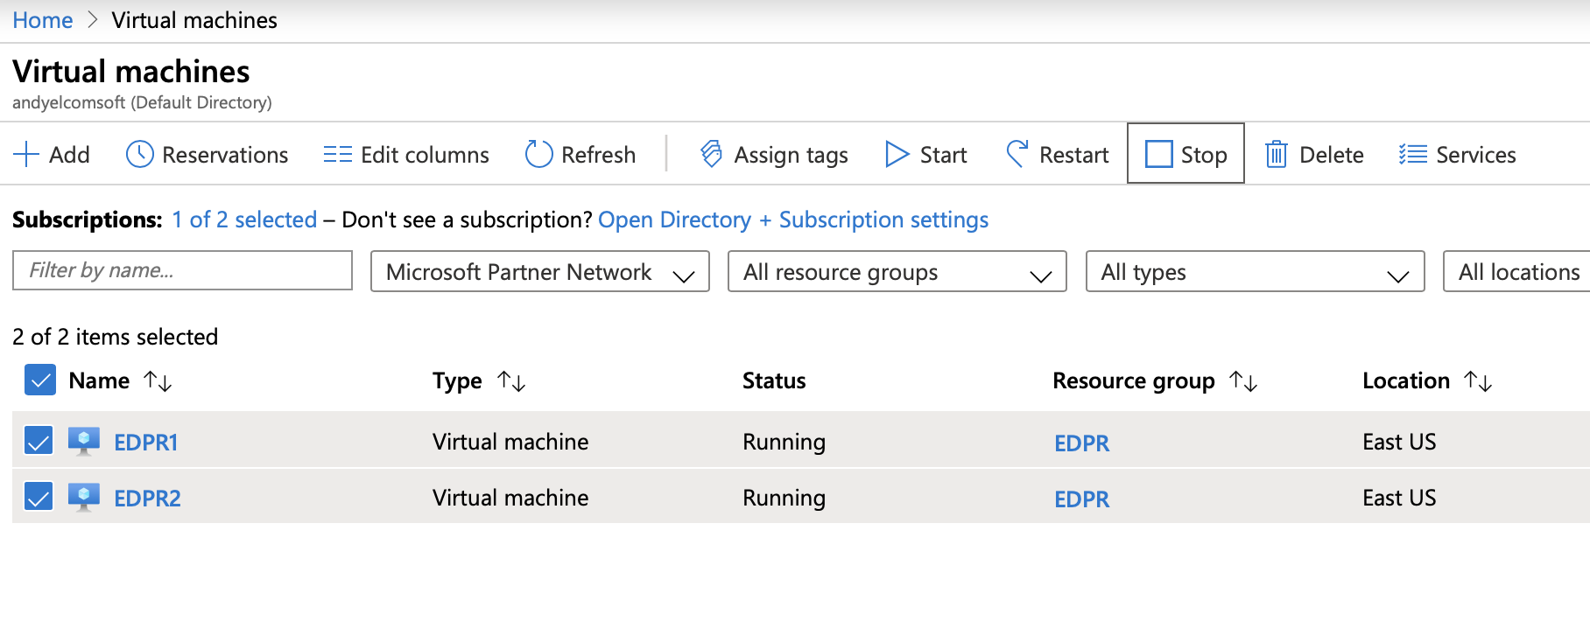Screen dimensions: 1590x621
Task: Click andyelcomsoft (Default Directory) subtitle
Action: tap(142, 102)
